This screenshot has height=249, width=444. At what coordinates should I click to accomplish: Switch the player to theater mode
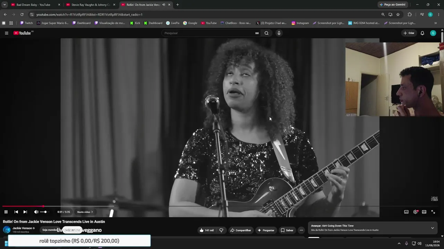click(424, 212)
